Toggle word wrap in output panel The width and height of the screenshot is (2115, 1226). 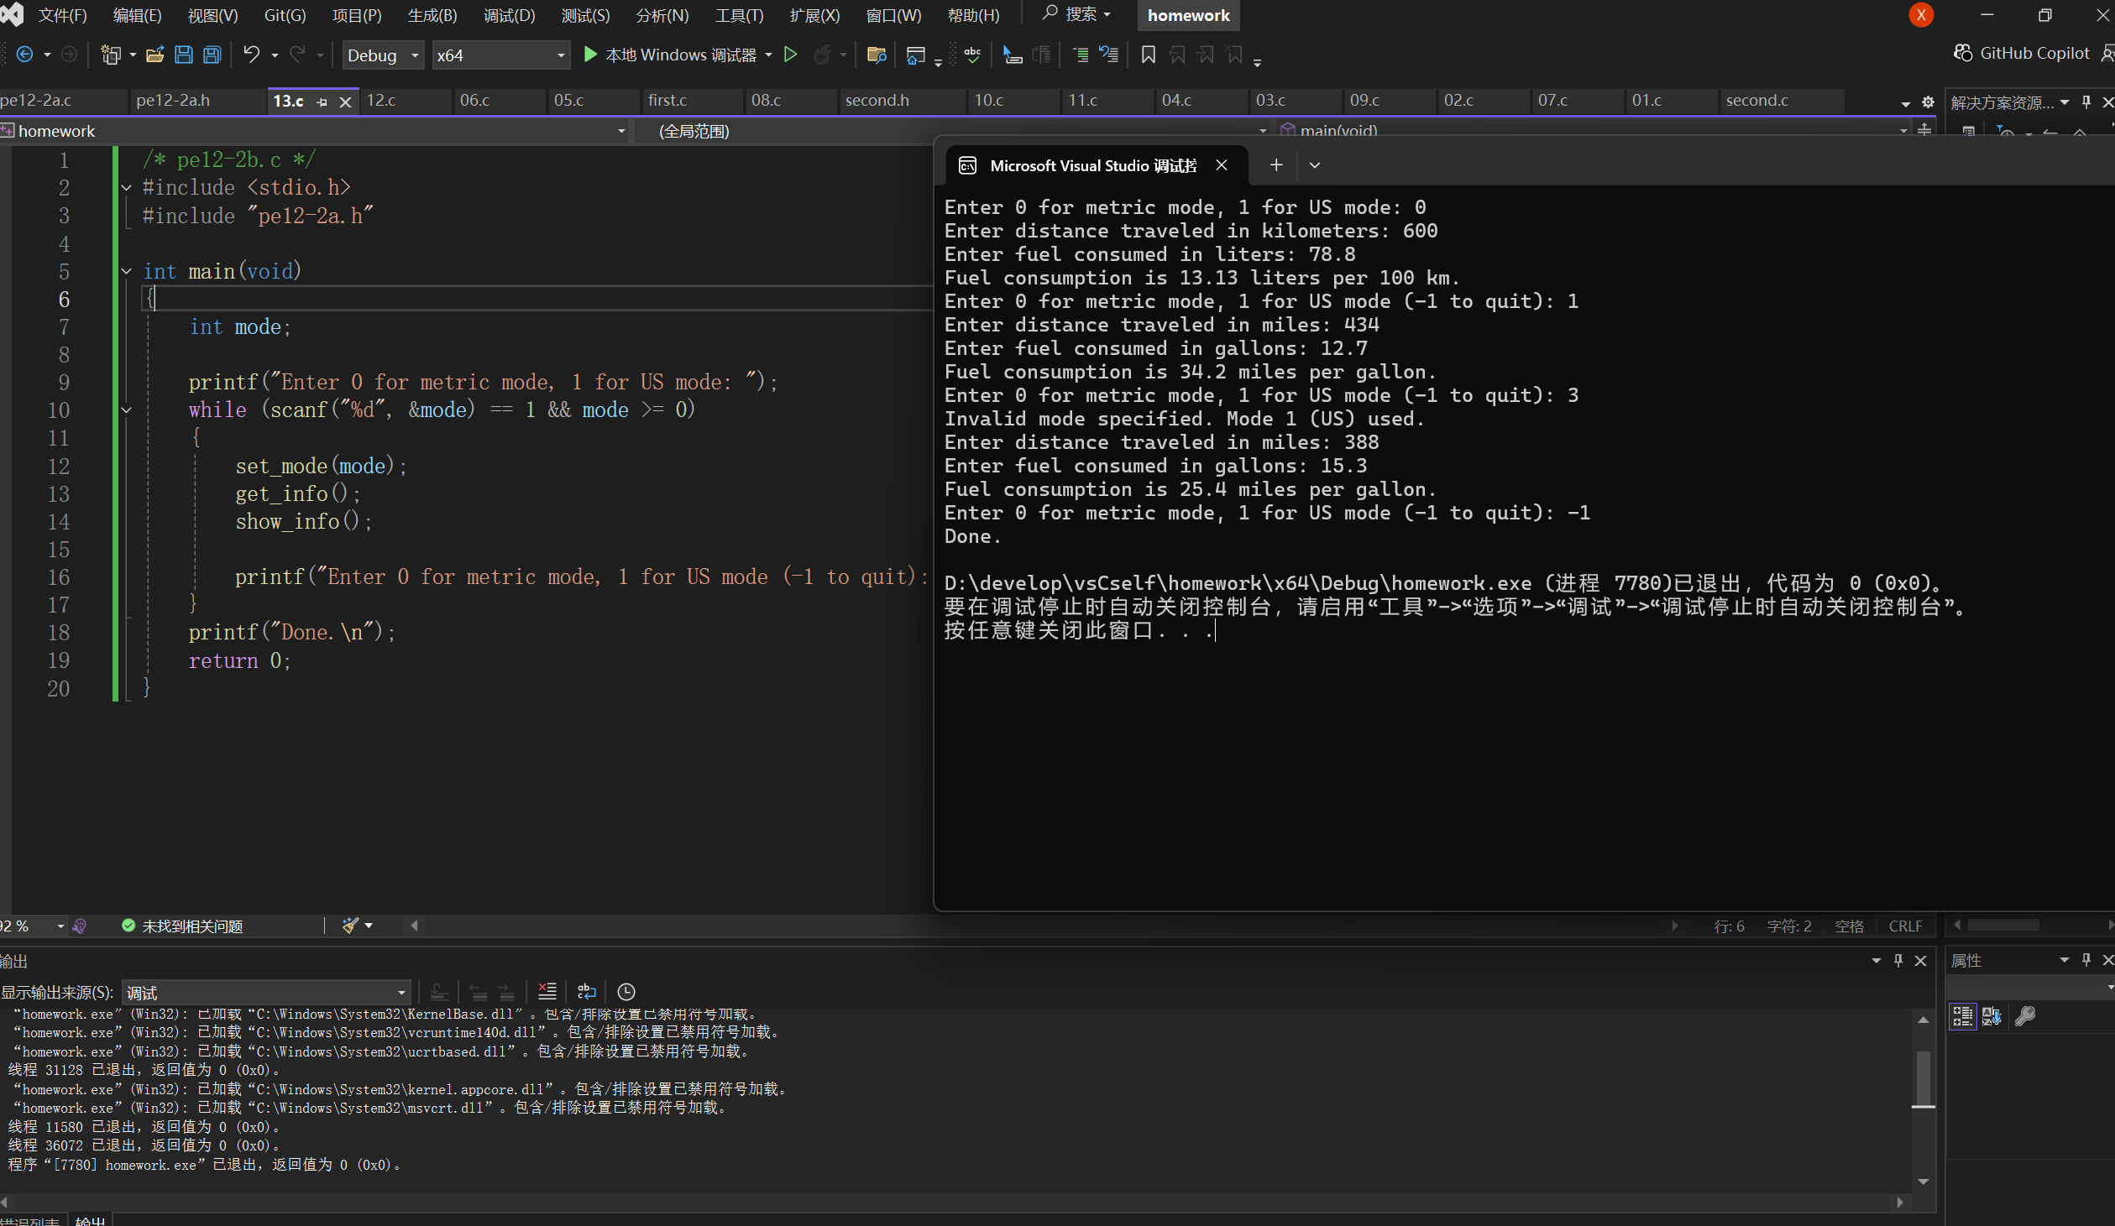(x=586, y=992)
